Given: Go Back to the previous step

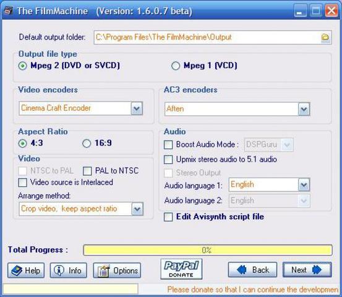Looking at the screenshot, I should (252, 270).
